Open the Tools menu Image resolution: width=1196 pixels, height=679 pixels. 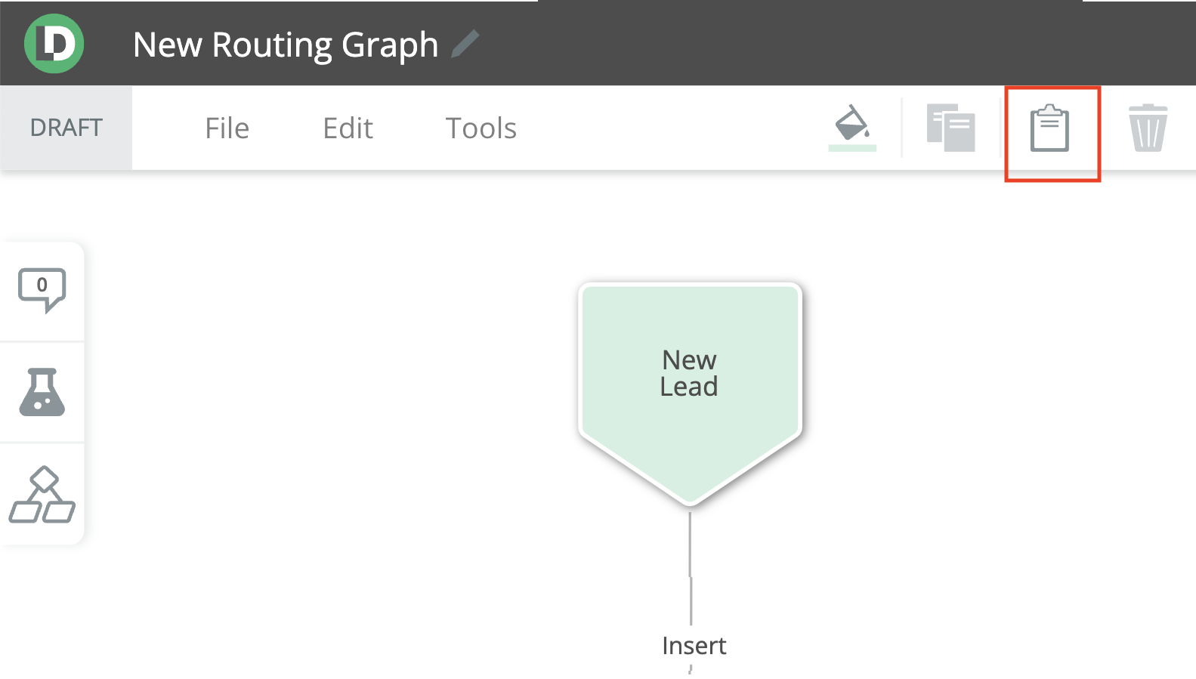[481, 128]
